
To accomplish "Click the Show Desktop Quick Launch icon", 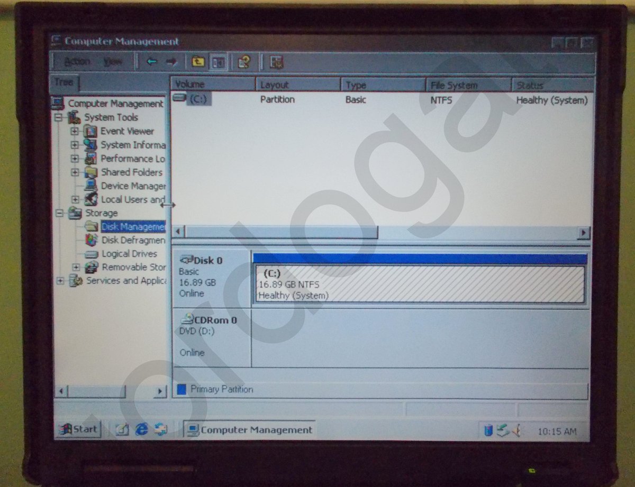I will [x=122, y=429].
